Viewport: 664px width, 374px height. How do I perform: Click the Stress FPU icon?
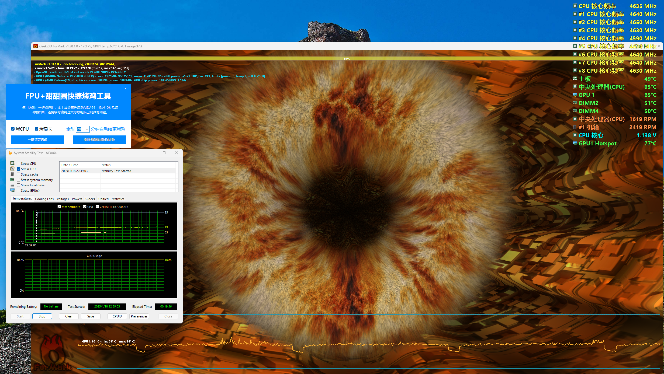(12, 169)
